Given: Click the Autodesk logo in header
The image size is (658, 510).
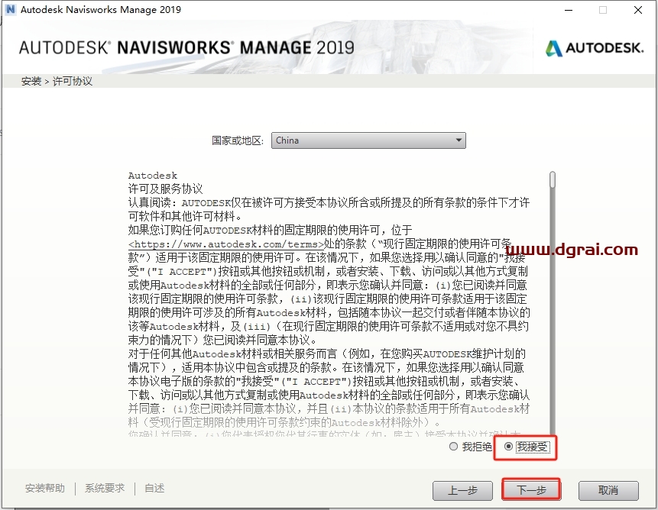Looking at the screenshot, I should click(595, 48).
